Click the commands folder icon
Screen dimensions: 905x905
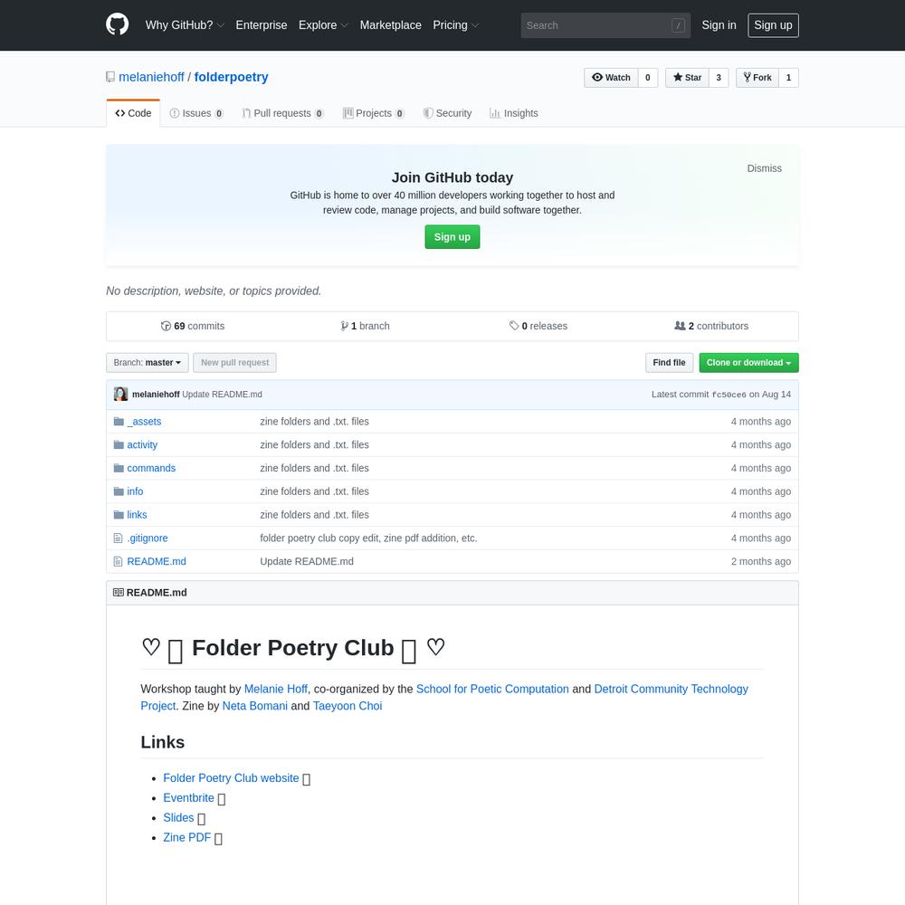119,468
